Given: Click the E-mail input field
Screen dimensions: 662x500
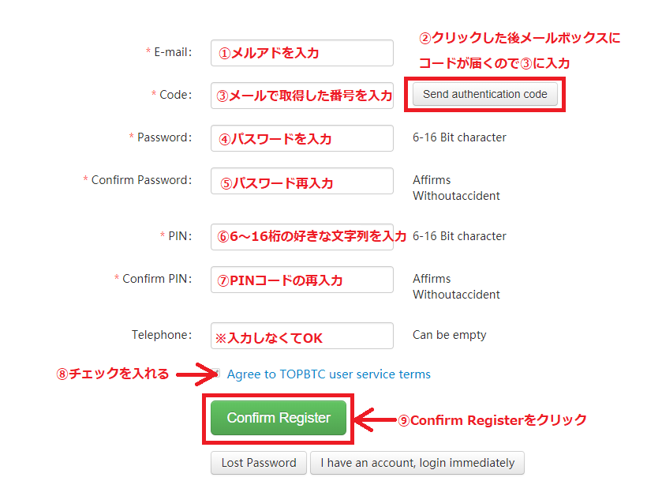Looking at the screenshot, I should (302, 53).
